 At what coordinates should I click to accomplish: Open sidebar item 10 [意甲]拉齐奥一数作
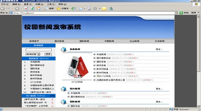point(41,92)
